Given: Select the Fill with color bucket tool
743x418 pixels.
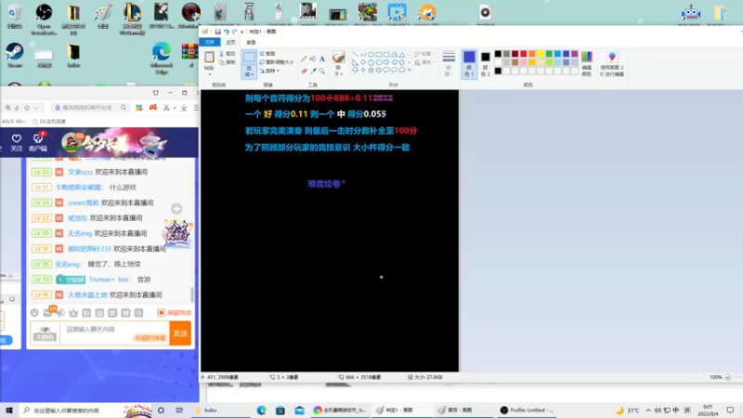Looking at the screenshot, I should pyautogui.click(x=313, y=59).
